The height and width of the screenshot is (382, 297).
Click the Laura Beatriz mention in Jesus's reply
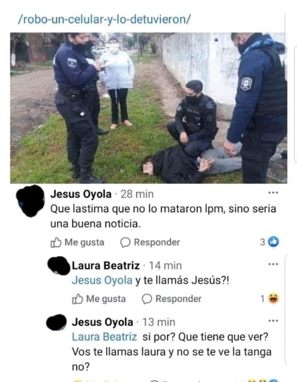(x=104, y=337)
